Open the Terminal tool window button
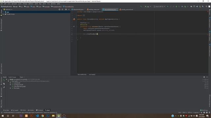The width and height of the screenshot is (211, 118). tap(40, 110)
